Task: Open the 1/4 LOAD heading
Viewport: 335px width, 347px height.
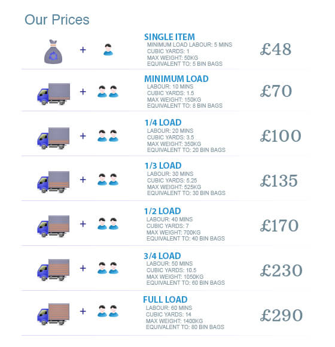Action: [x=163, y=123]
